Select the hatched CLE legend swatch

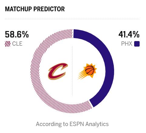pyautogui.click(x=8, y=44)
